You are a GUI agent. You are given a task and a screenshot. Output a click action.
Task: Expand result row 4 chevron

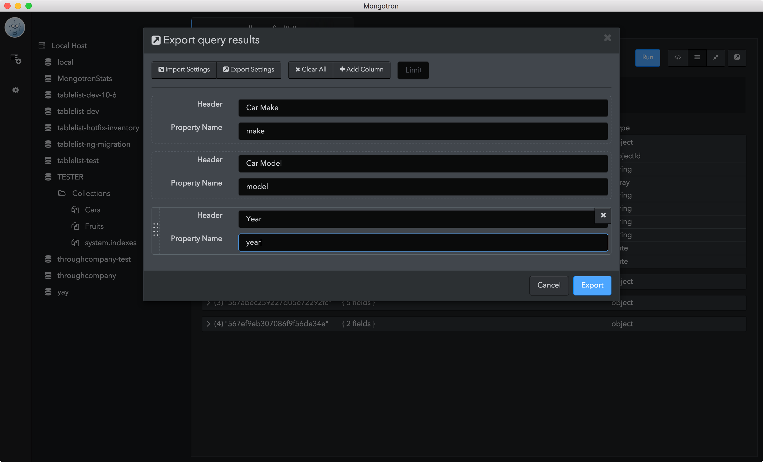click(209, 324)
